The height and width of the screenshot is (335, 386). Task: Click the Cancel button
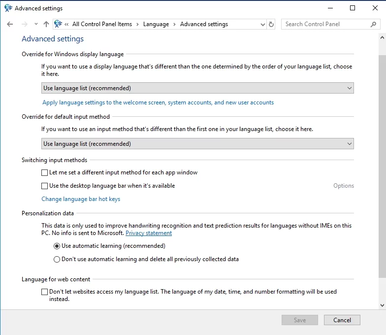click(x=342, y=320)
